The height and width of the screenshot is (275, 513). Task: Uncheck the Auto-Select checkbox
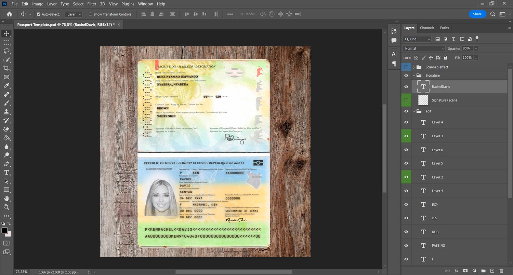pos(39,14)
